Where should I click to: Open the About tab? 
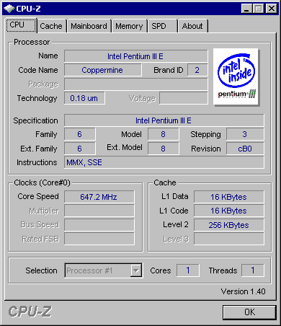(x=192, y=26)
